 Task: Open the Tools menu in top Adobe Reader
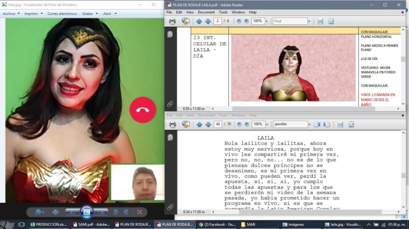(x=223, y=12)
